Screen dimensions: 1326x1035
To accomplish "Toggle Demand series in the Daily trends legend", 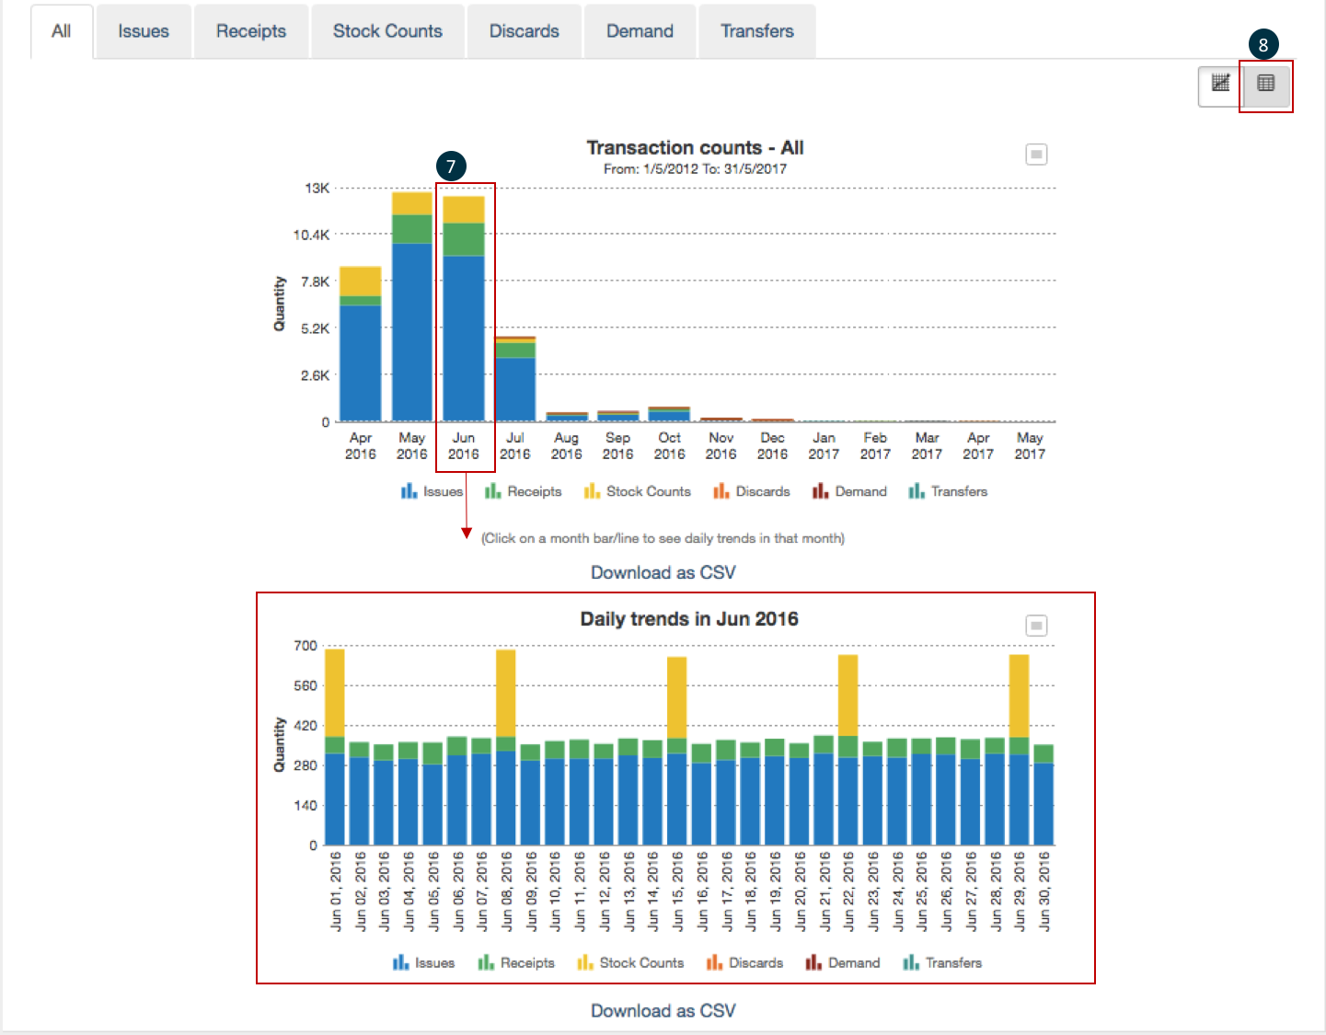I will pyautogui.click(x=843, y=962).
